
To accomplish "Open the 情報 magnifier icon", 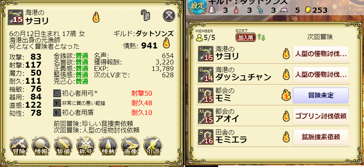I will tap(41, 146).
